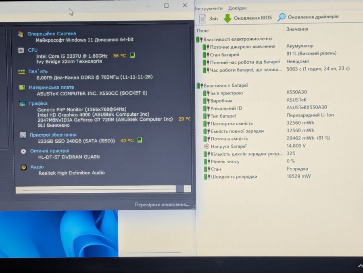Click the 18529 mW discharge rate value
The width and height of the screenshot is (363, 273).
pyautogui.click(x=298, y=176)
